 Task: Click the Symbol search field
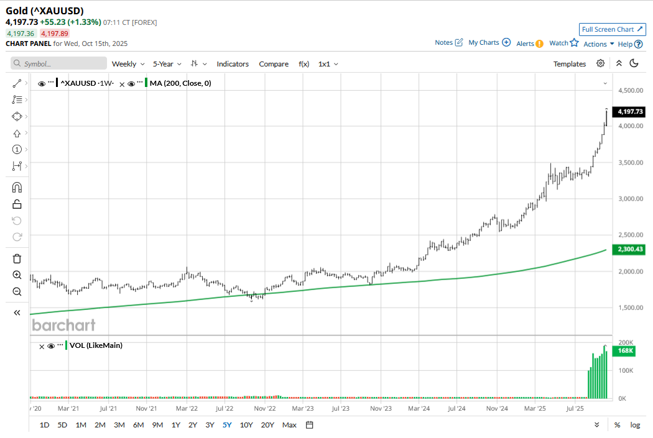coord(59,63)
